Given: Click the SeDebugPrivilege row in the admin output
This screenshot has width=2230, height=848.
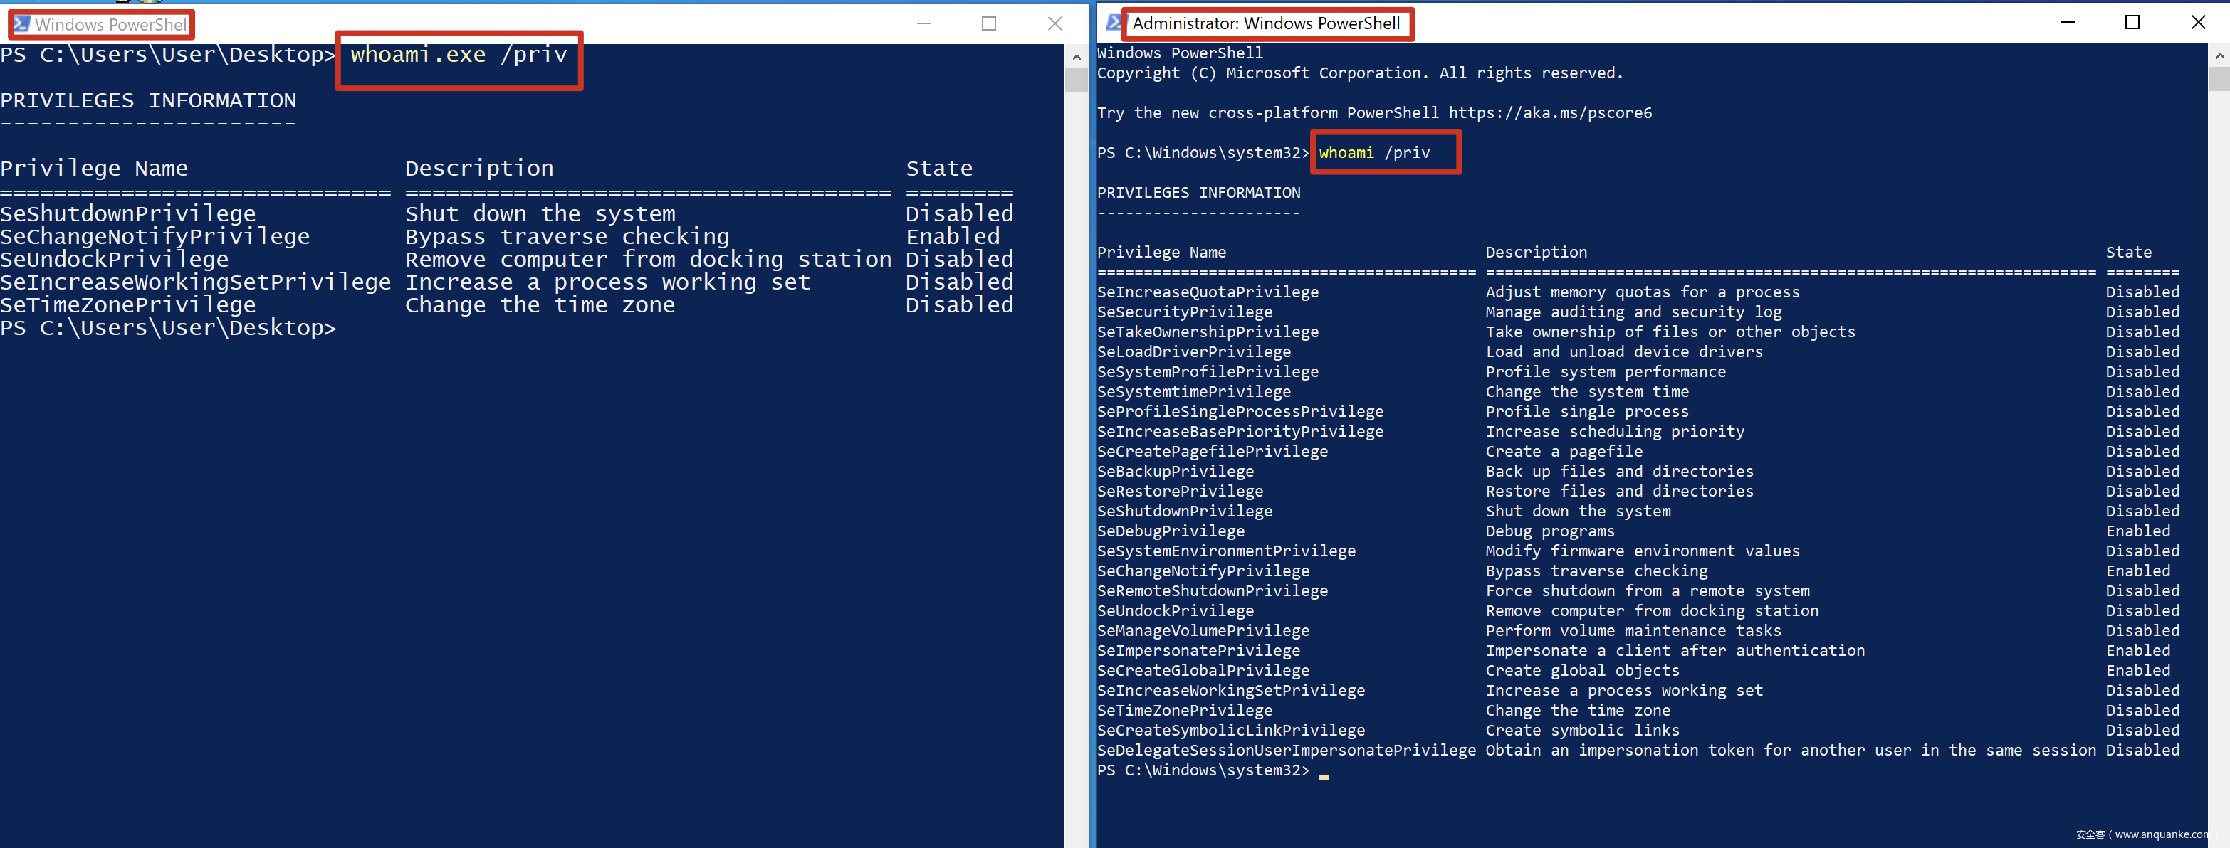Looking at the screenshot, I should pos(1171,531).
